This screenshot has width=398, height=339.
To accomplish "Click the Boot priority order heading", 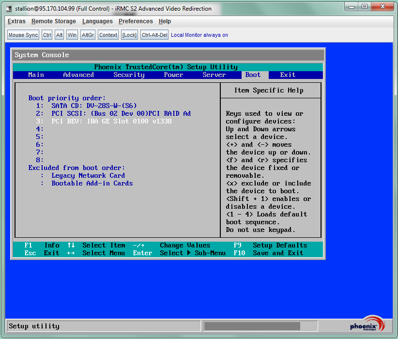I will click(67, 98).
